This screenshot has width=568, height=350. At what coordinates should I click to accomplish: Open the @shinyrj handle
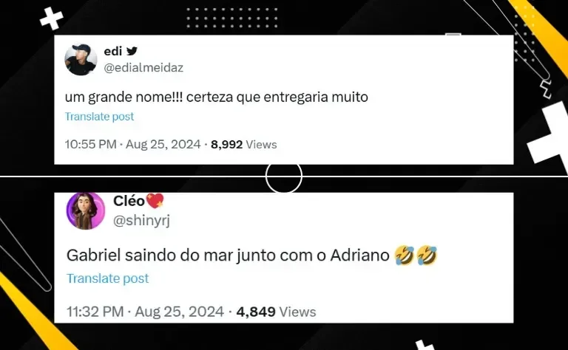pyautogui.click(x=141, y=220)
